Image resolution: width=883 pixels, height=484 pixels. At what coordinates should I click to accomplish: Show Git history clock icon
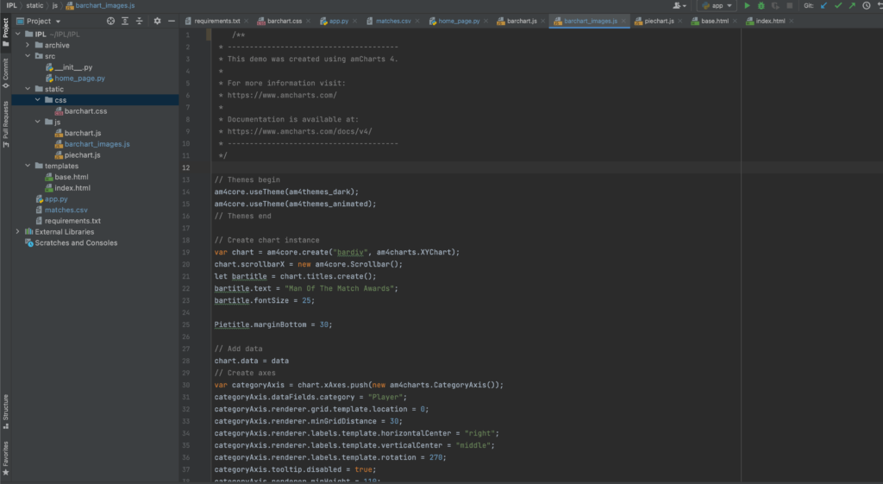(x=867, y=5)
